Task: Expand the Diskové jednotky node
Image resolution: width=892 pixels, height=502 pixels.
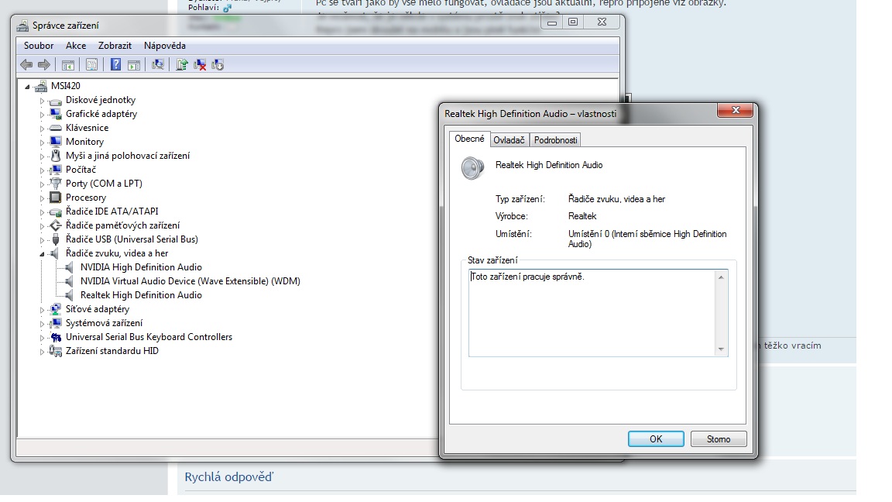Action: 42,101
